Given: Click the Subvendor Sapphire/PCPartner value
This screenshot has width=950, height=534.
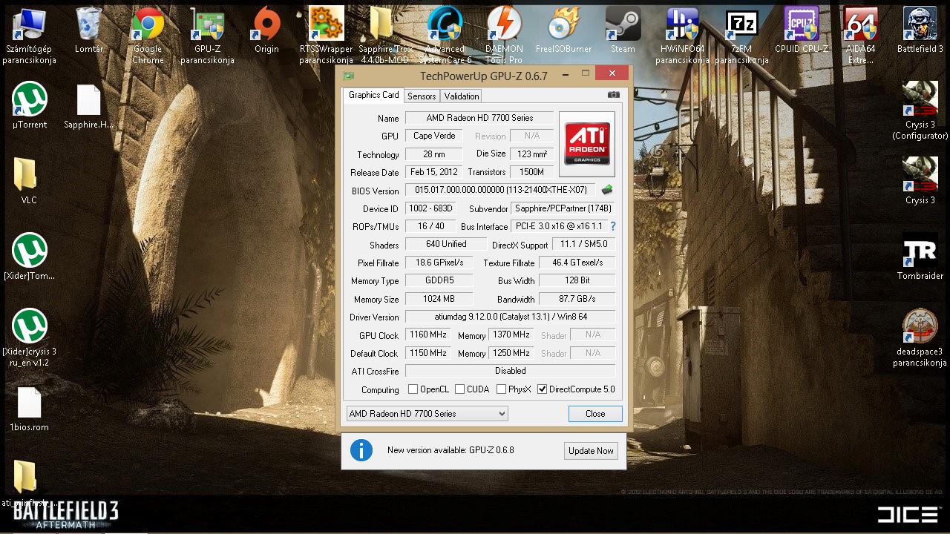Looking at the screenshot, I should click(x=563, y=208).
